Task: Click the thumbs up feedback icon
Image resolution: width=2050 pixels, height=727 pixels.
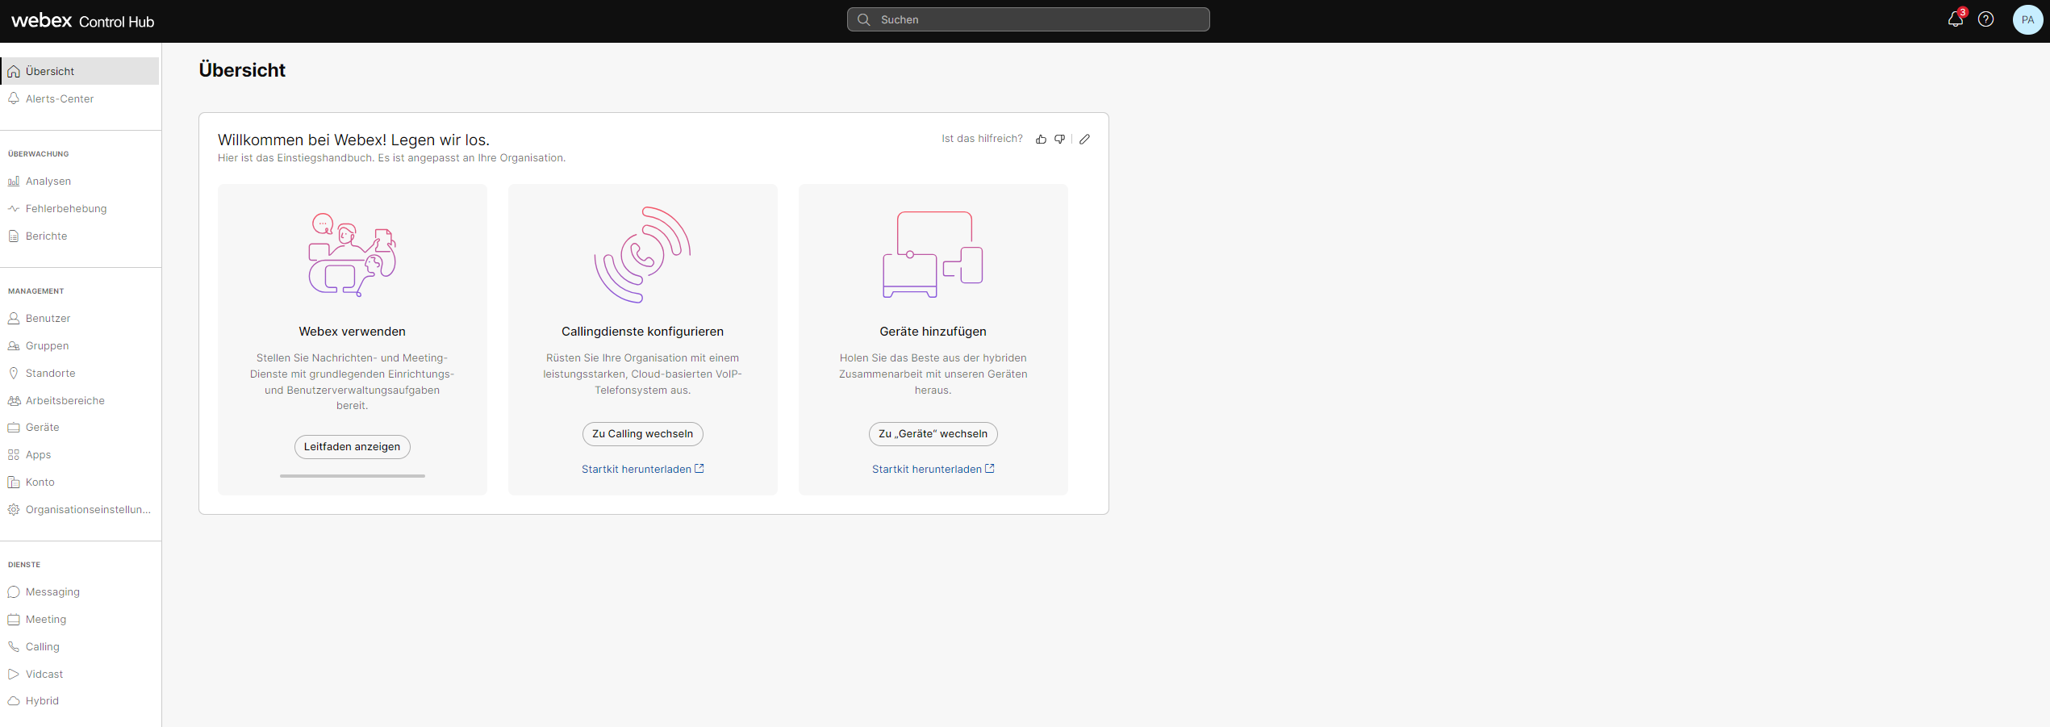Action: (1042, 140)
